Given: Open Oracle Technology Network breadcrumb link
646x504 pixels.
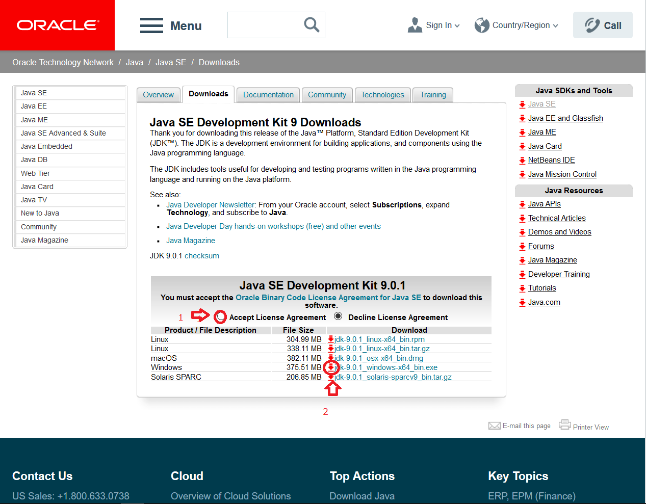Looking at the screenshot, I should 63,62.
